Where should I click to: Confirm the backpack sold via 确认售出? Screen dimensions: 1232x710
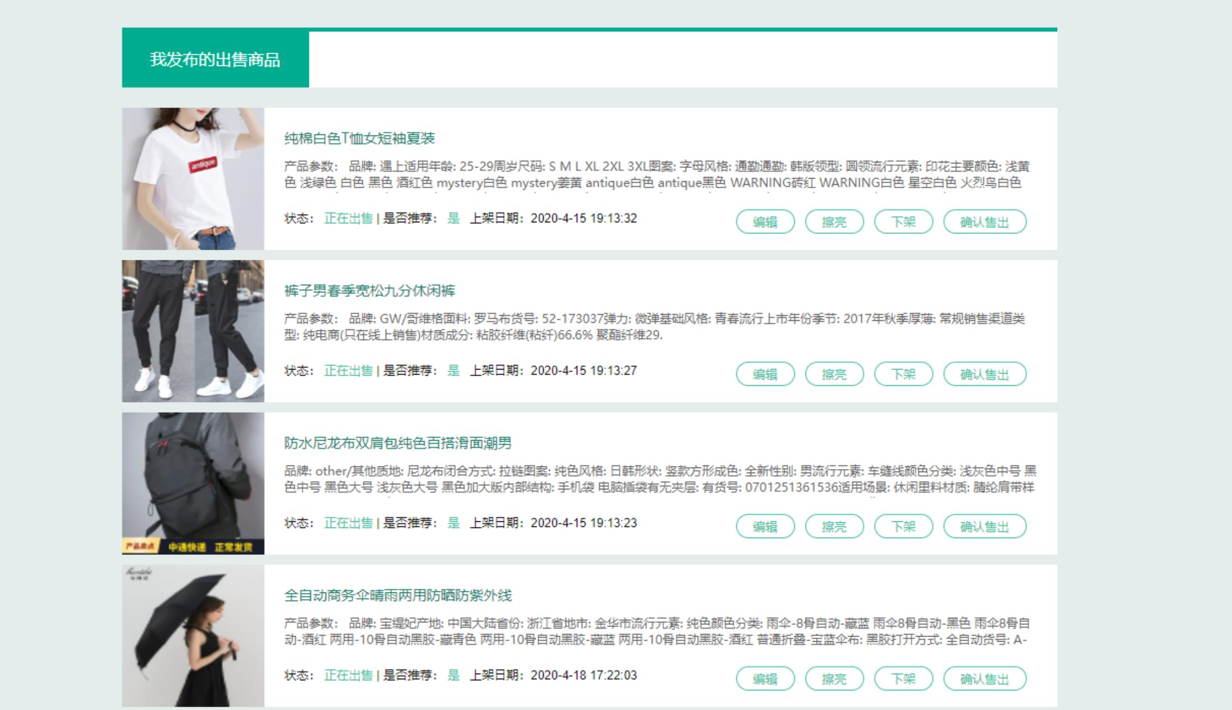point(985,526)
